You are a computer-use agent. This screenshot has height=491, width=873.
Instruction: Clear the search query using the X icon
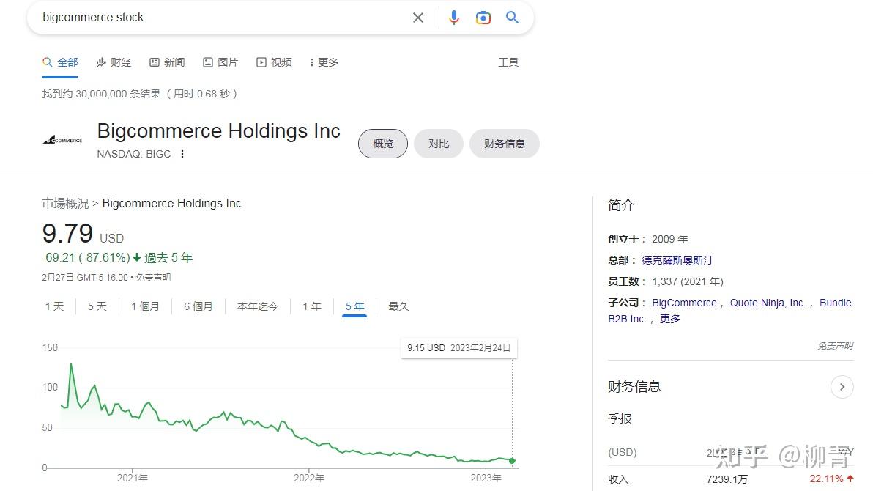[418, 17]
